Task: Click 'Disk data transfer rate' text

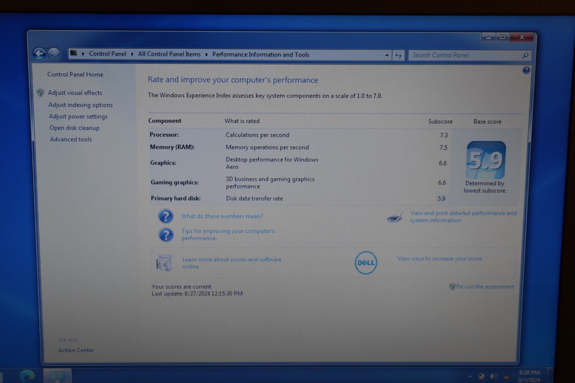Action: coord(254,198)
